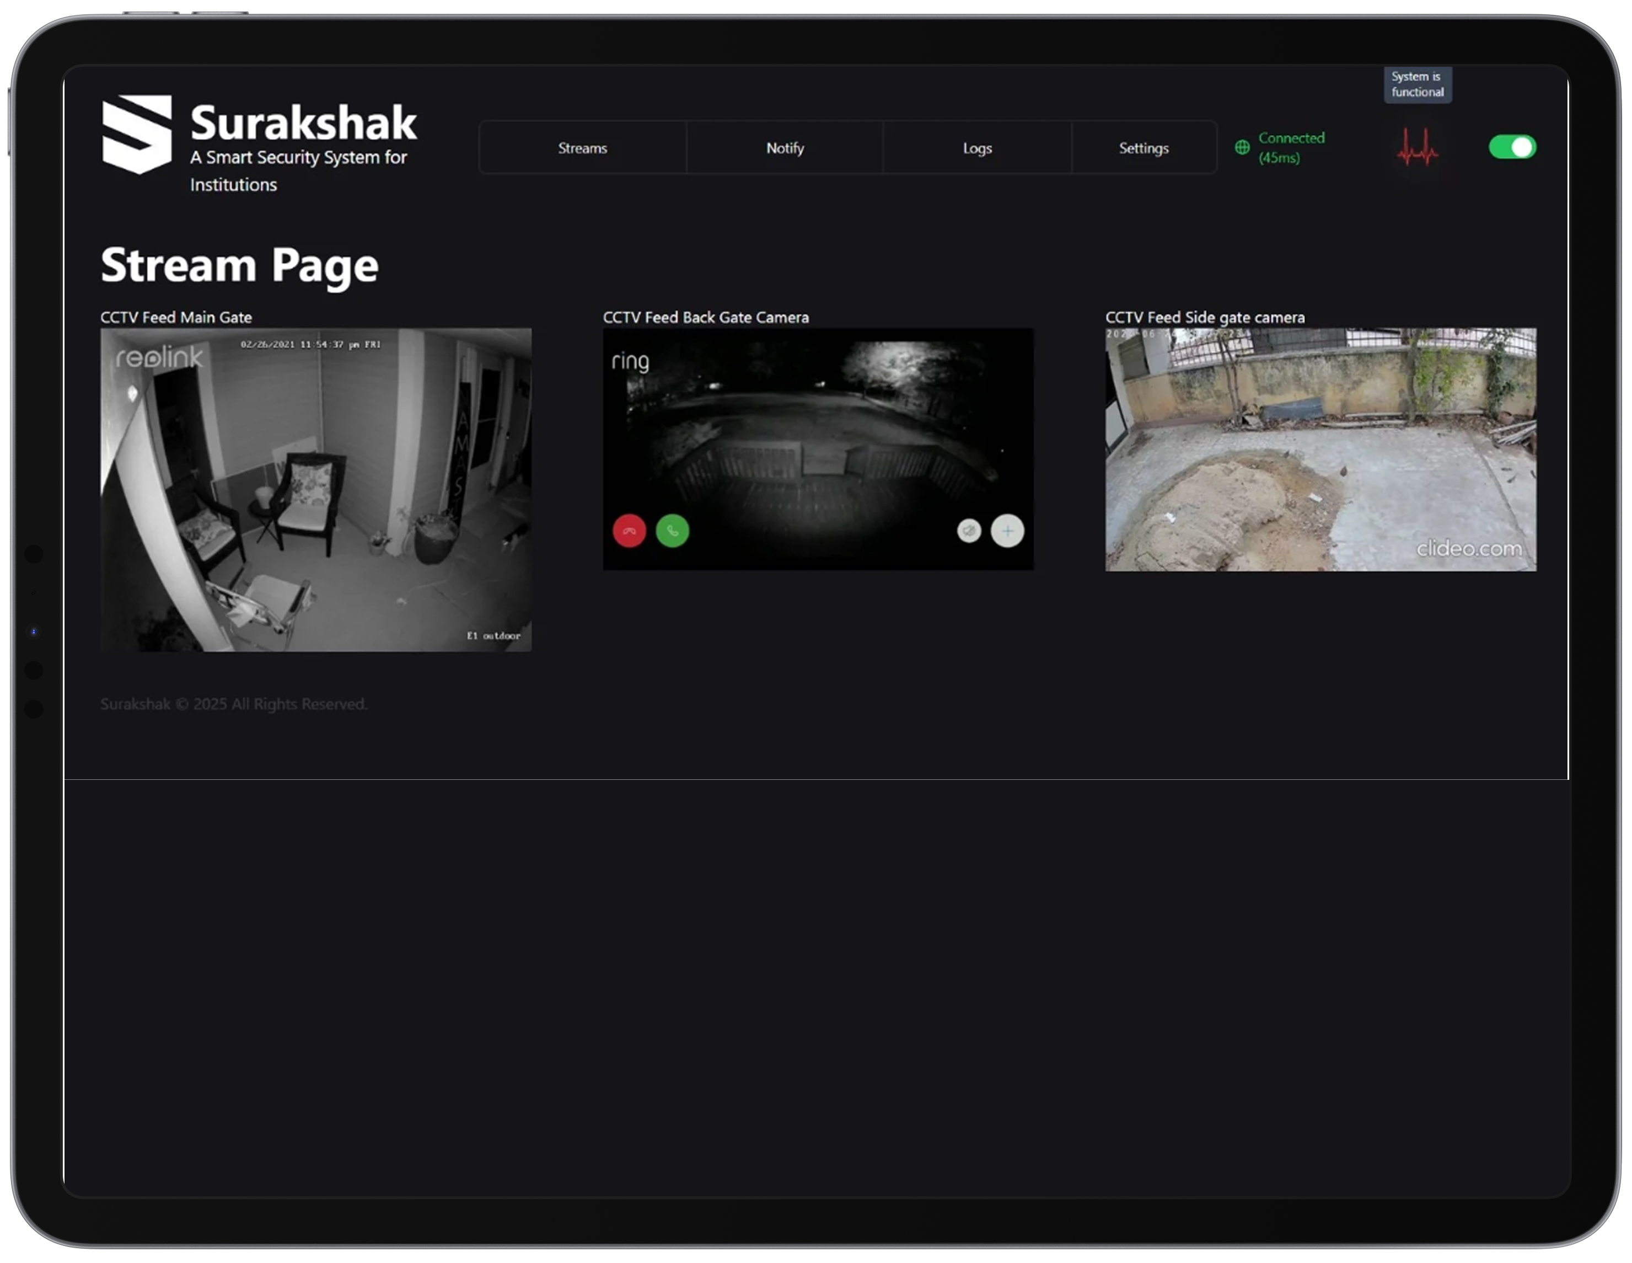Image resolution: width=1632 pixels, height=1263 pixels.
Task: Turn off the green system toggle switch
Action: coord(1512,147)
